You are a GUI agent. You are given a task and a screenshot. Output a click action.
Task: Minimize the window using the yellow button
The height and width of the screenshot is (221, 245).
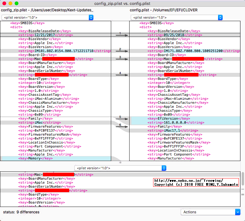(10, 3)
